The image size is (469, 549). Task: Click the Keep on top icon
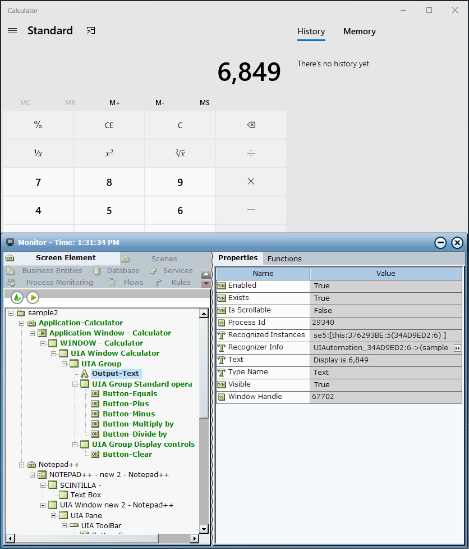point(91,31)
